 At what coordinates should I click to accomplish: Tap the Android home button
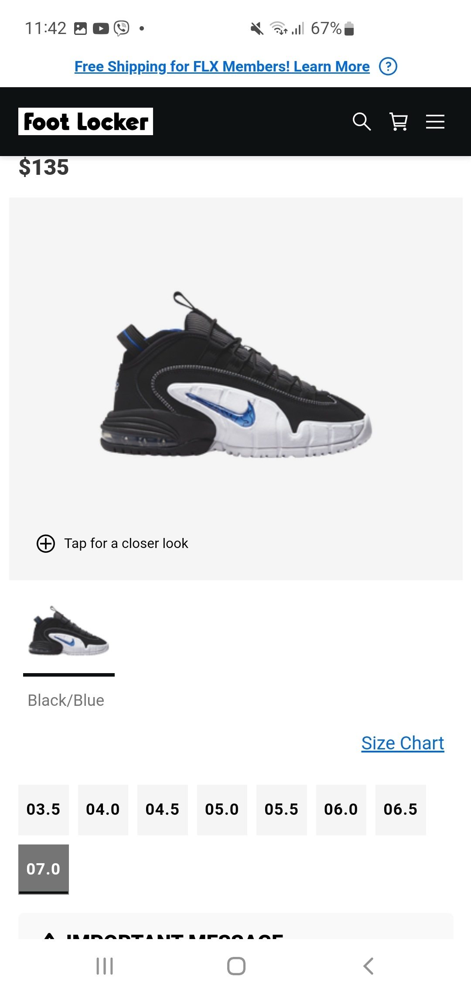coord(236,966)
